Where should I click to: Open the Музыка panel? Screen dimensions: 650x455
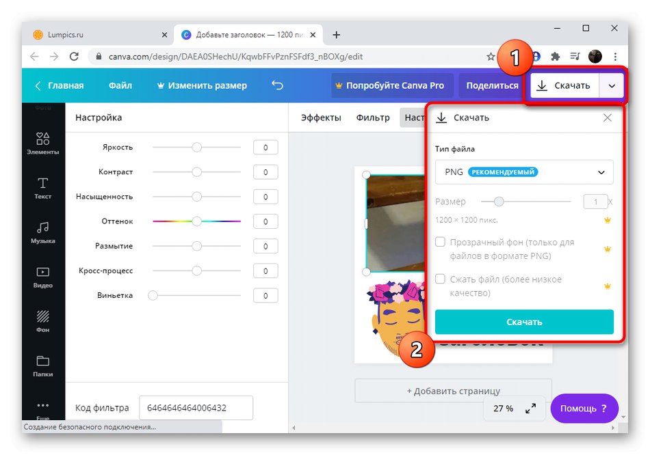pos(42,233)
